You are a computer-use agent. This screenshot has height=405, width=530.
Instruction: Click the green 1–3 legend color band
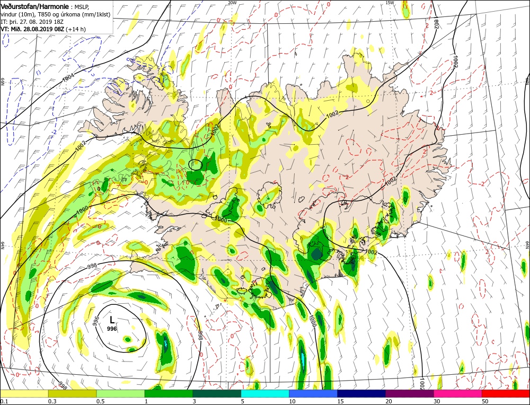[x=169, y=393]
